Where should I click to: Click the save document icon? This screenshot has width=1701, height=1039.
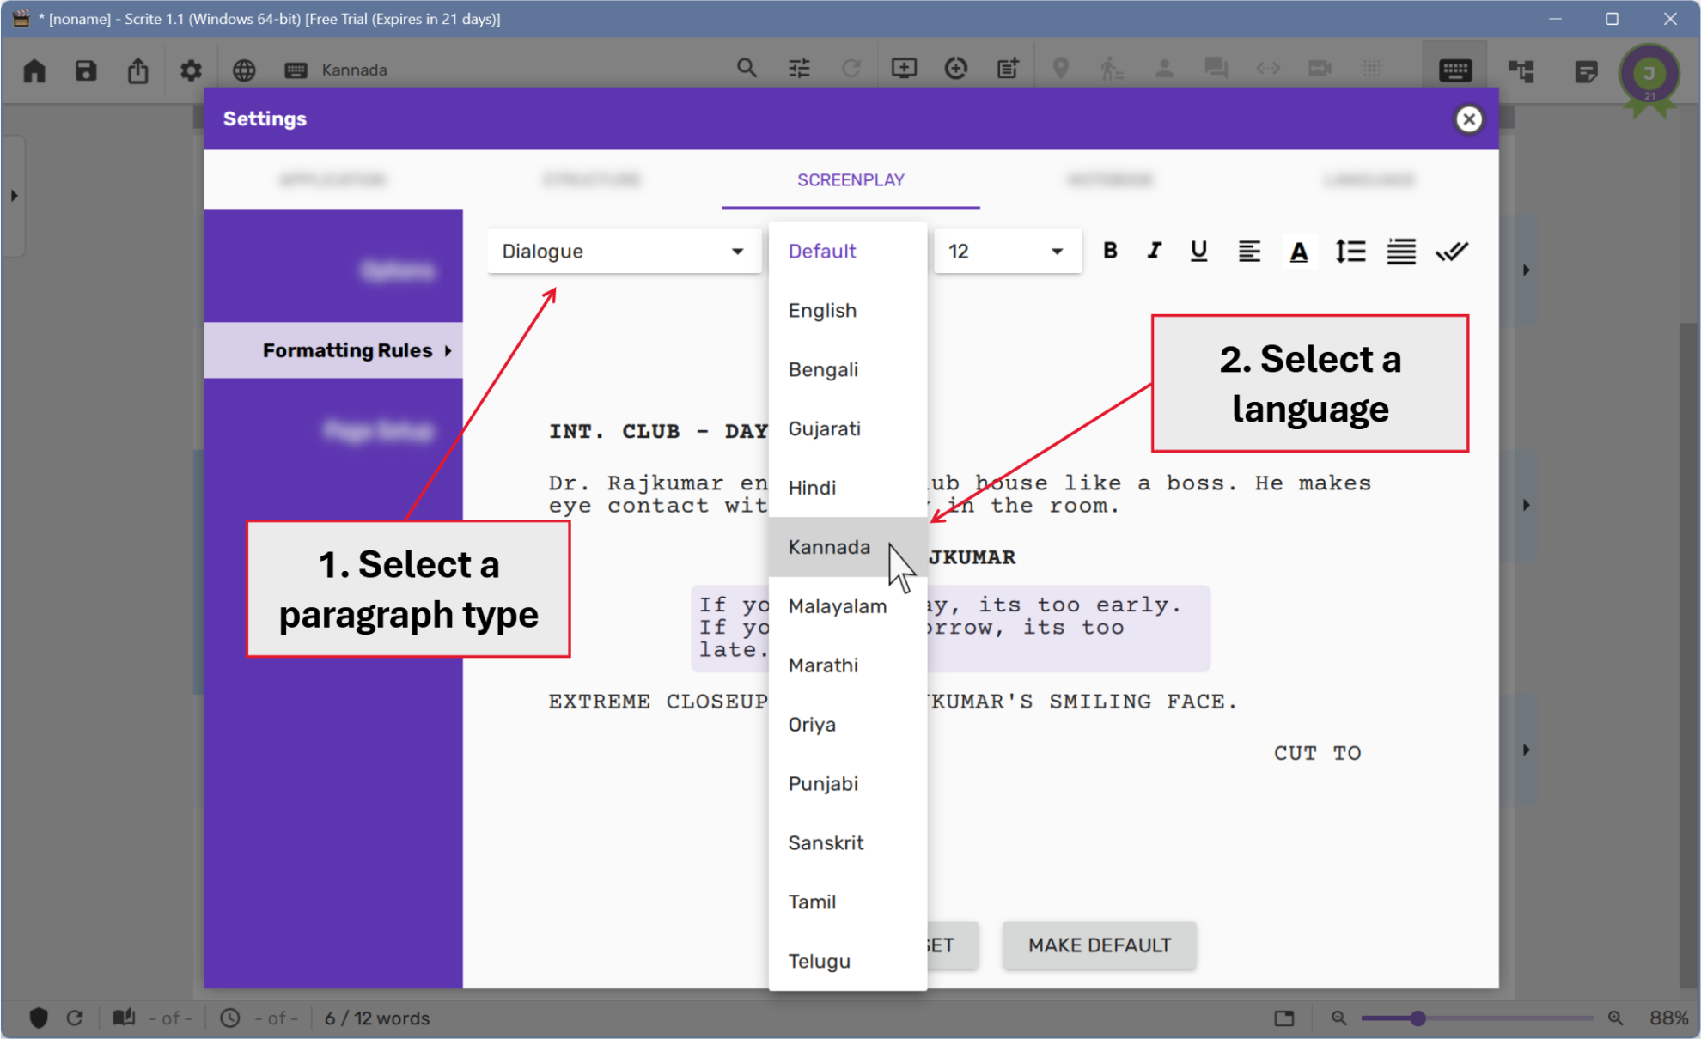tap(86, 70)
